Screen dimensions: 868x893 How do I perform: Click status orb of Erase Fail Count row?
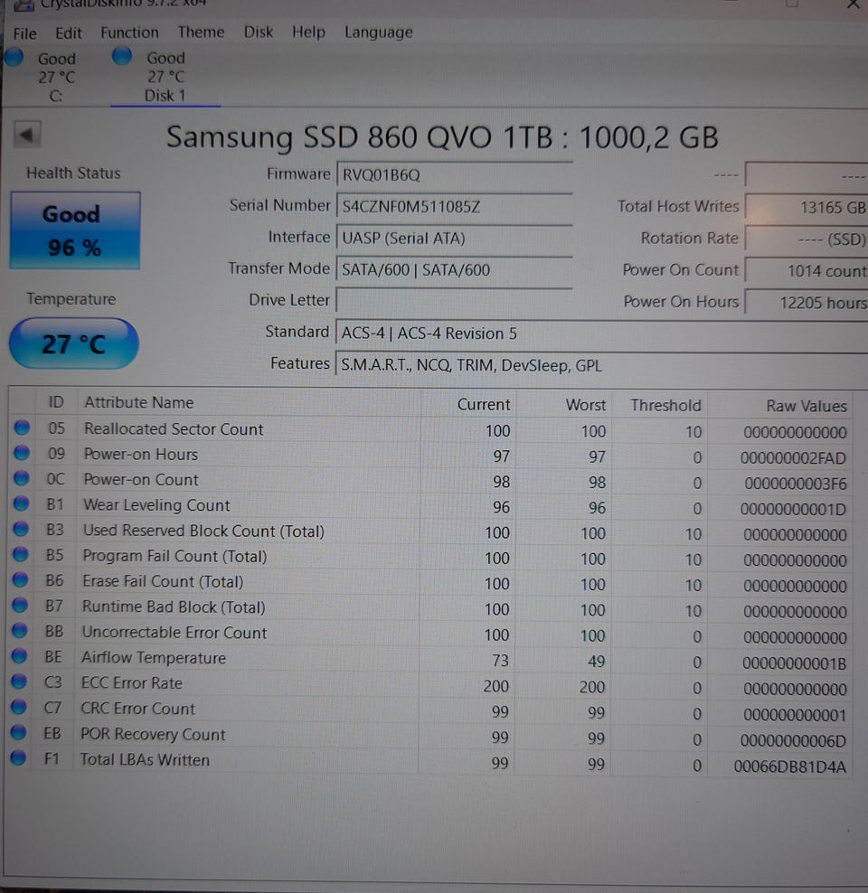[x=21, y=579]
